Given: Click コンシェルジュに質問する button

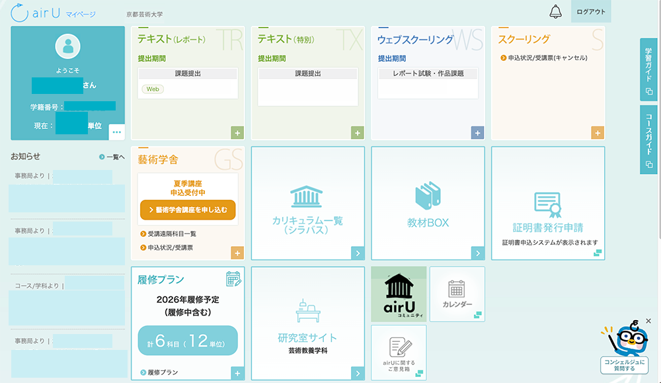Looking at the screenshot, I should pyautogui.click(x=625, y=365).
